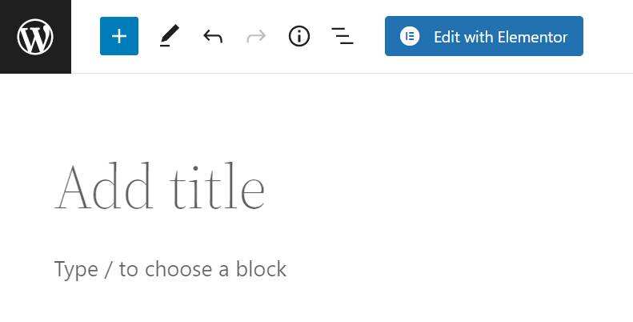This screenshot has width=633, height=322.
Task: Undo the last change
Action: [212, 36]
